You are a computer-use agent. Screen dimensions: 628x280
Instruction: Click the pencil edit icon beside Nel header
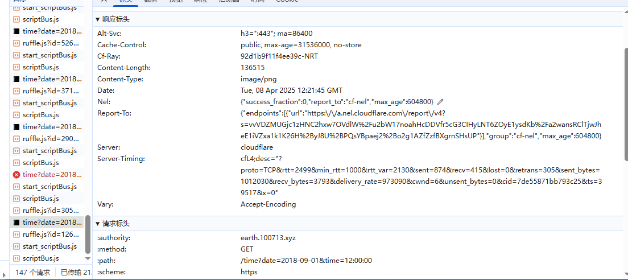(x=440, y=102)
